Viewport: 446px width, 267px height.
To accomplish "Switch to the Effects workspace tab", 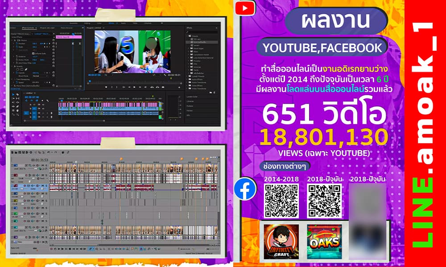I will 111,23.
